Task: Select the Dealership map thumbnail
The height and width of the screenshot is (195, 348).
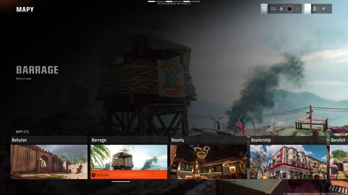Action: (x=288, y=162)
